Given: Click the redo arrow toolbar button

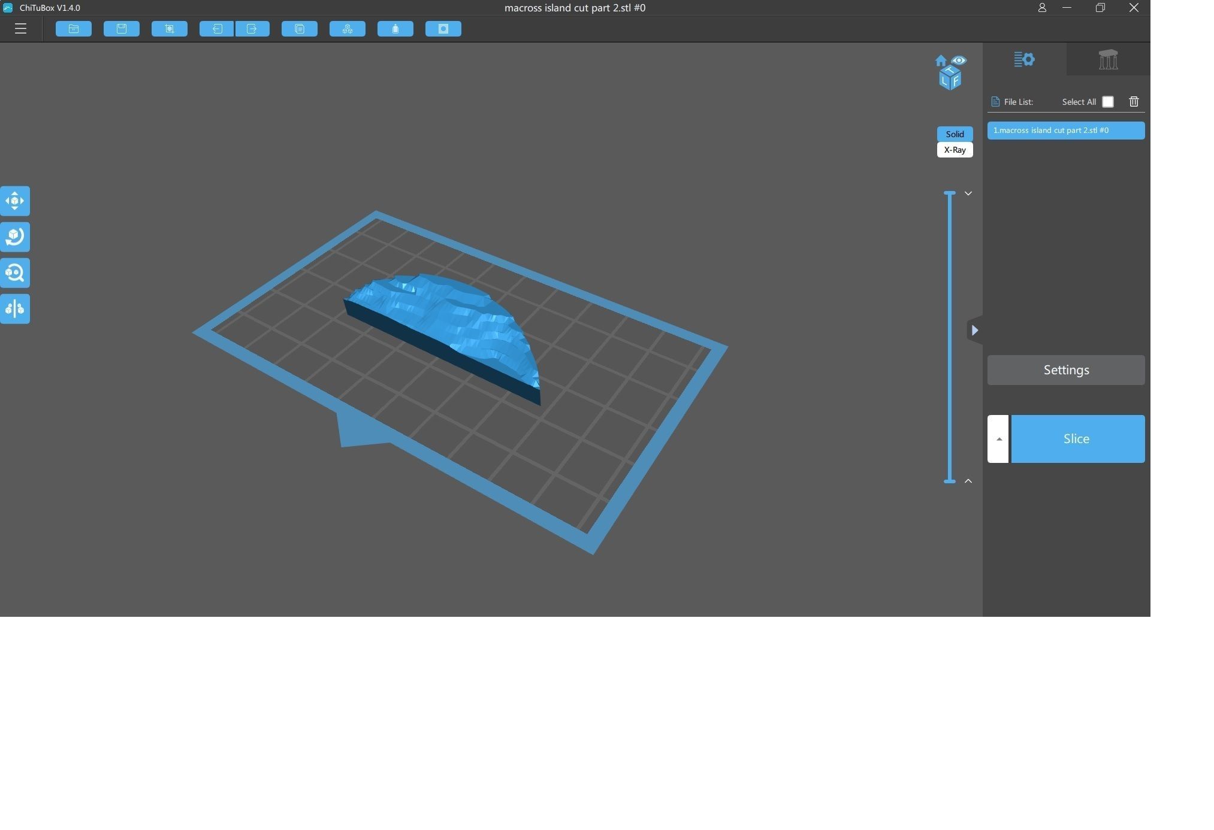Looking at the screenshot, I should tap(252, 29).
